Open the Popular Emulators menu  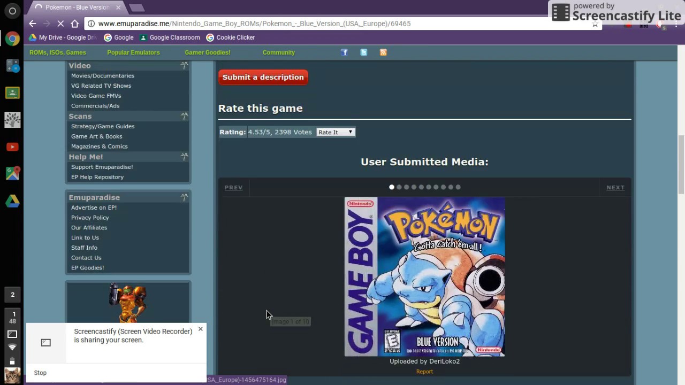tap(133, 52)
